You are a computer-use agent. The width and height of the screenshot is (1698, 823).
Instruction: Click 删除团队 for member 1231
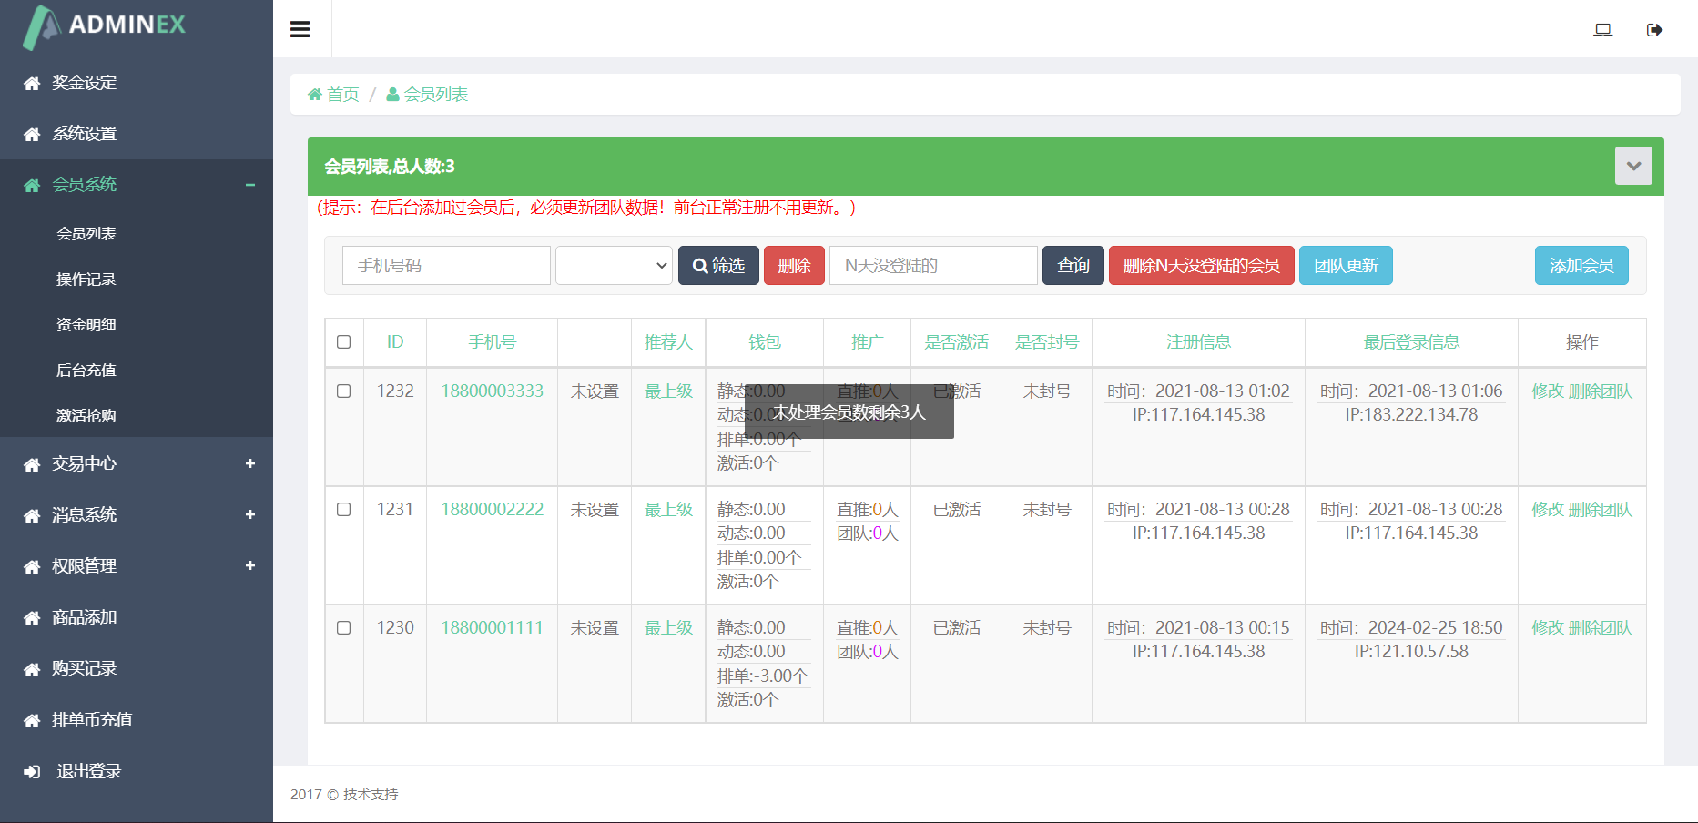tap(1601, 509)
